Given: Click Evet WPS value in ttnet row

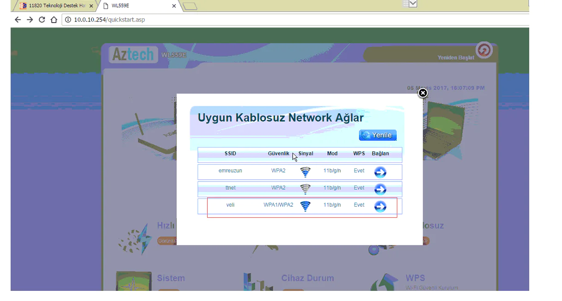Looking at the screenshot, I should coord(359,188).
